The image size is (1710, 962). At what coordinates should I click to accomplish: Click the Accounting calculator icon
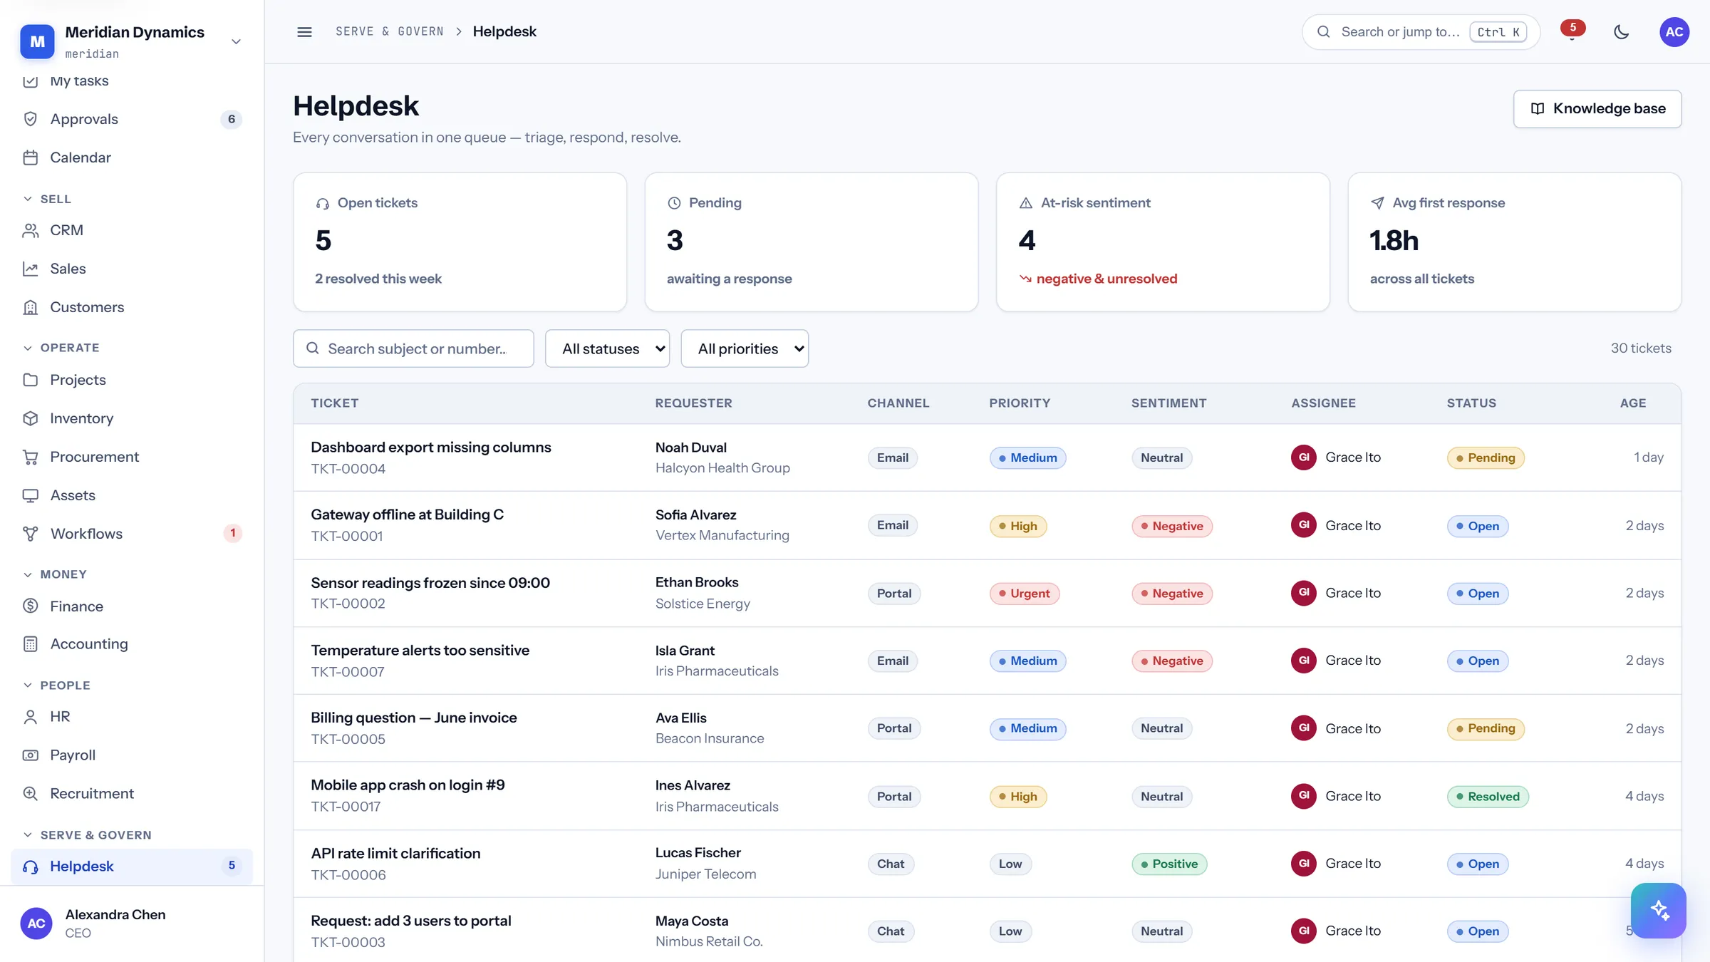click(30, 644)
